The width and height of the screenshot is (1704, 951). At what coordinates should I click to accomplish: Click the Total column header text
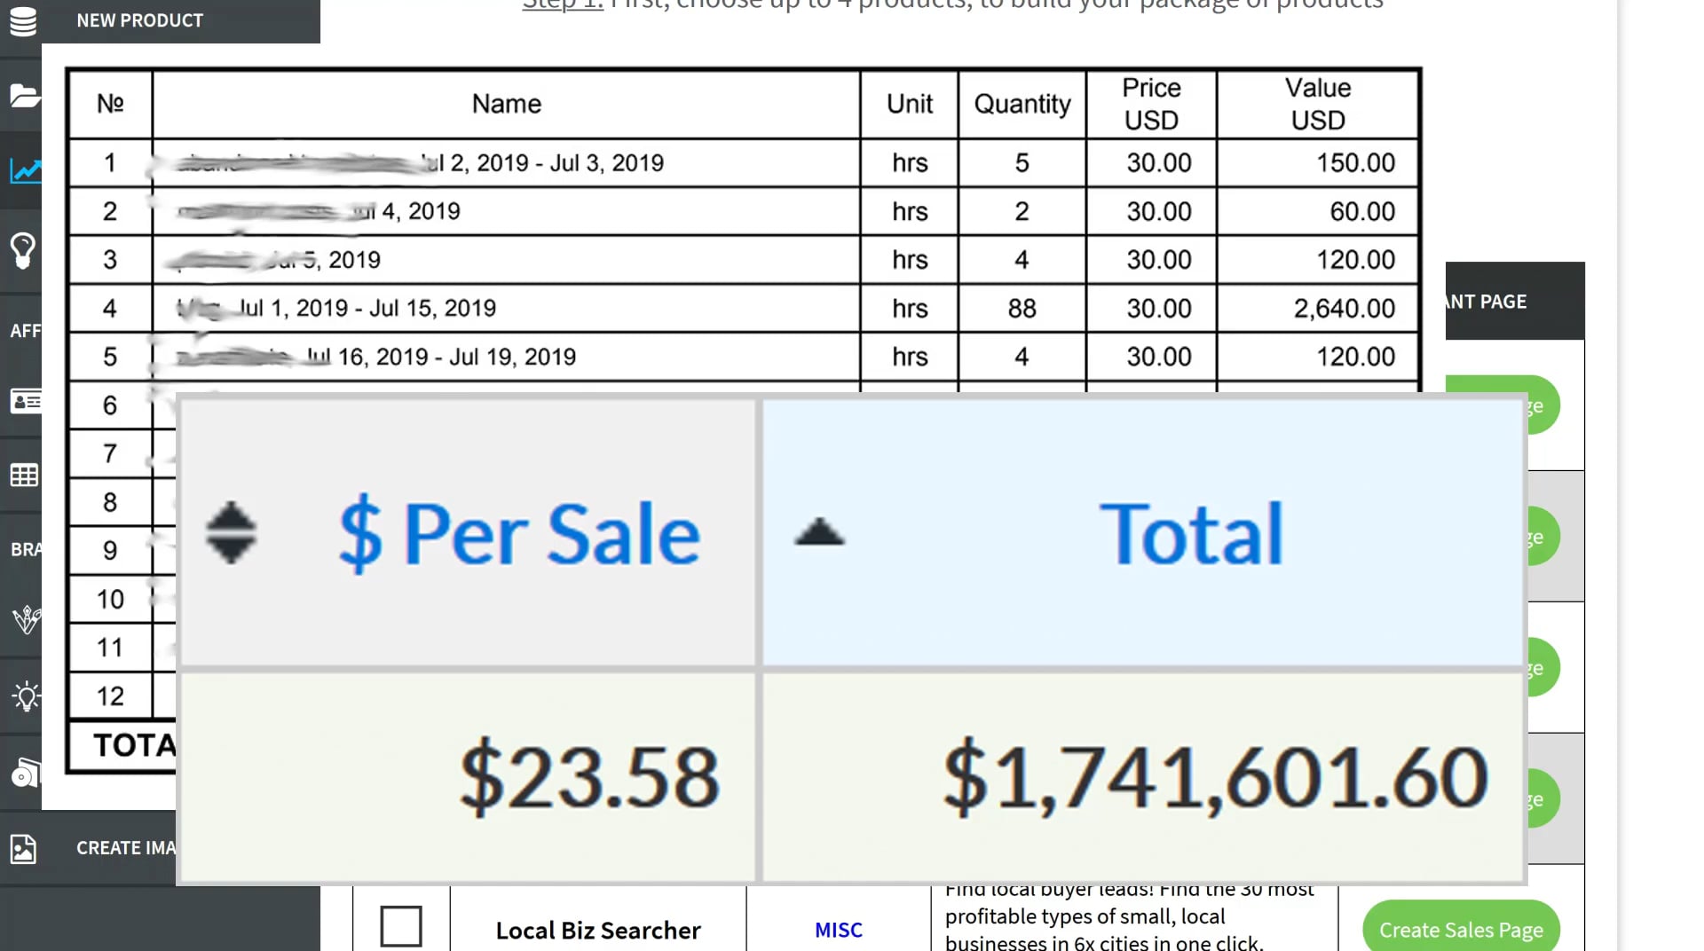pos(1191,533)
